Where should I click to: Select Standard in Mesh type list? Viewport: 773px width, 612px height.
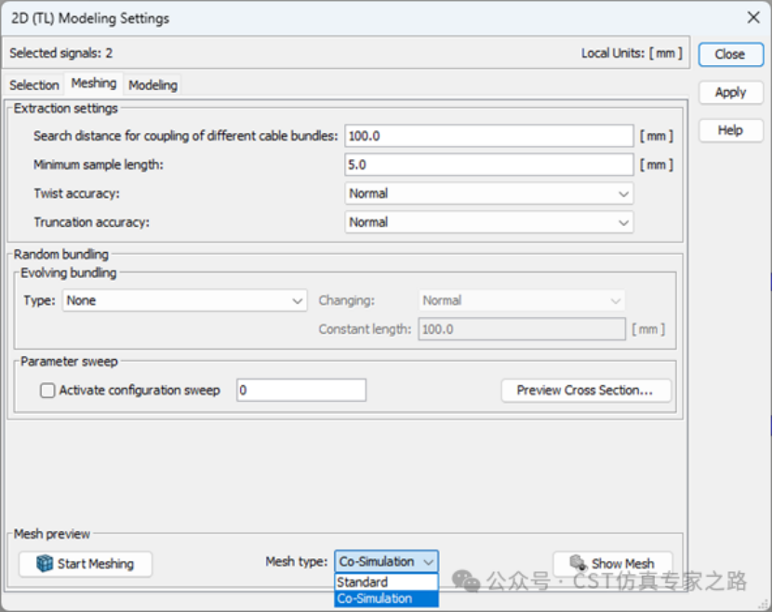[387, 582]
